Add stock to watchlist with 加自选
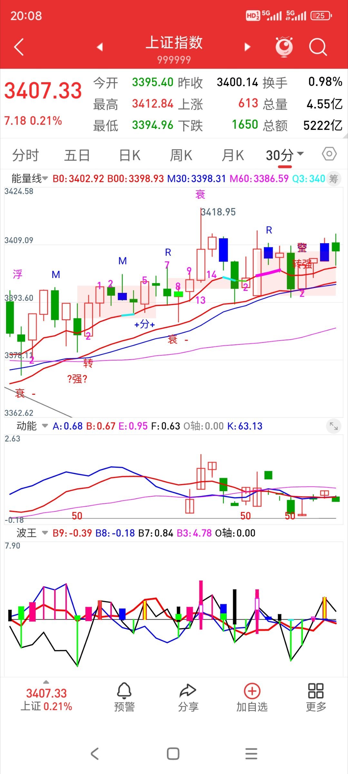The image size is (348, 774). 252,697
